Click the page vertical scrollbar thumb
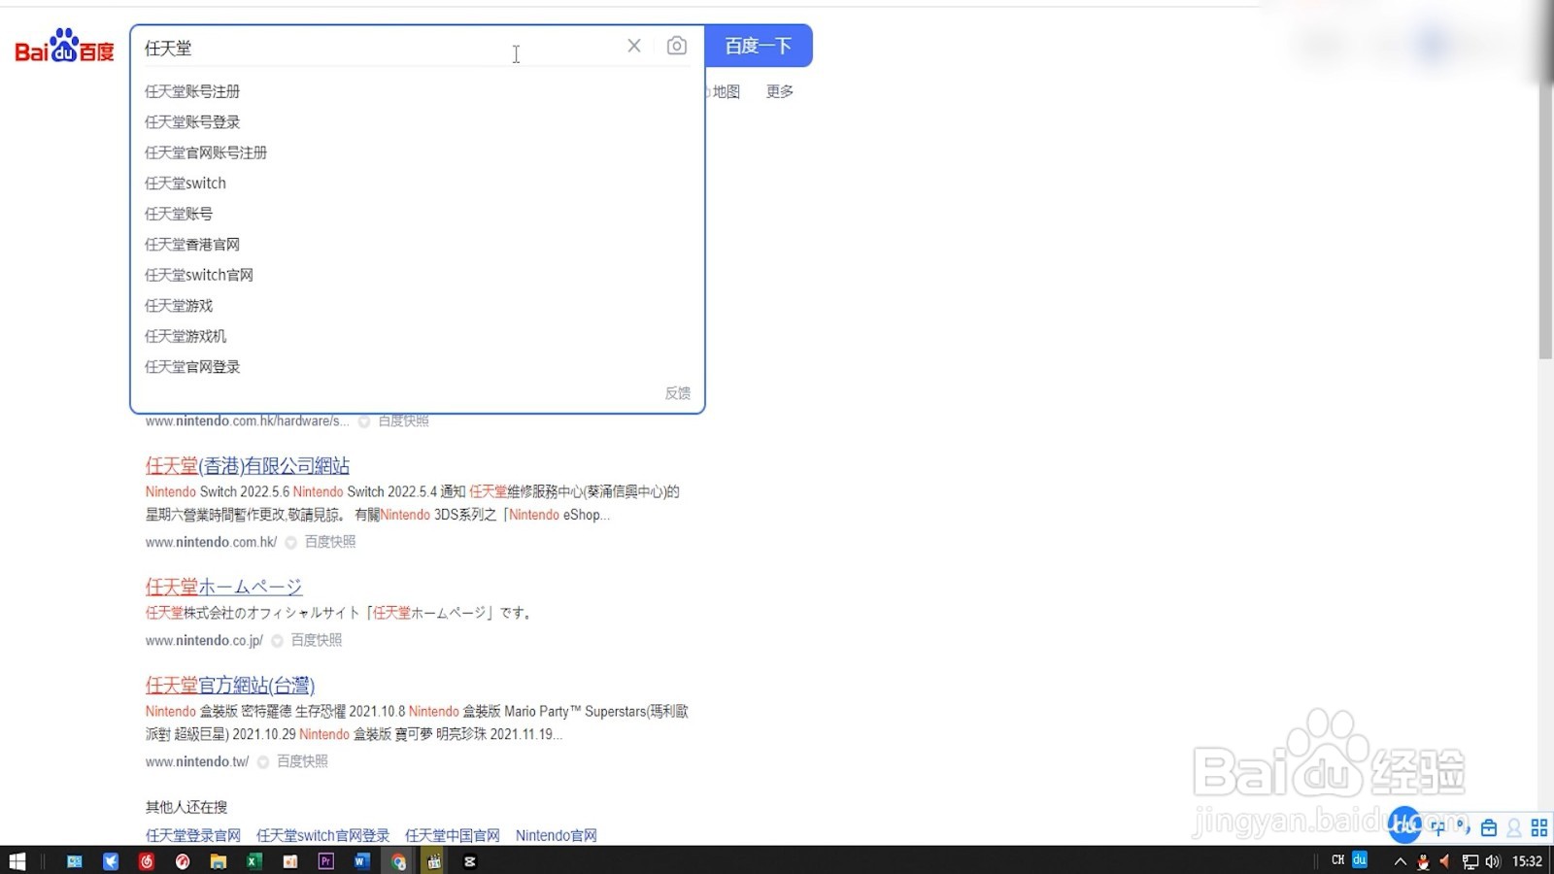The width and height of the screenshot is (1554, 874). (x=1545, y=221)
